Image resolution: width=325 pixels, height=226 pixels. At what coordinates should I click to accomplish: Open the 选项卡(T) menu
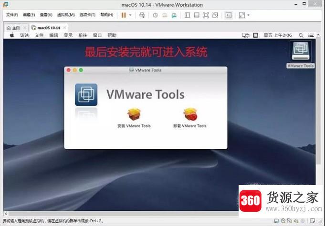coord(87,15)
